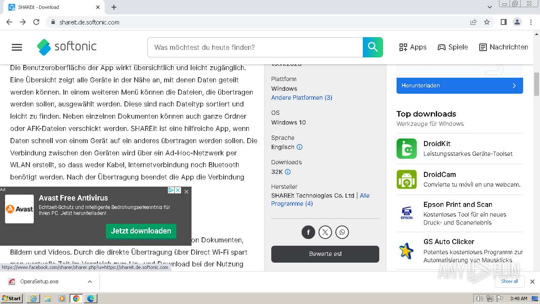This screenshot has height=304, width=540.
Task: Share via WhatsApp icon
Action: (x=342, y=232)
